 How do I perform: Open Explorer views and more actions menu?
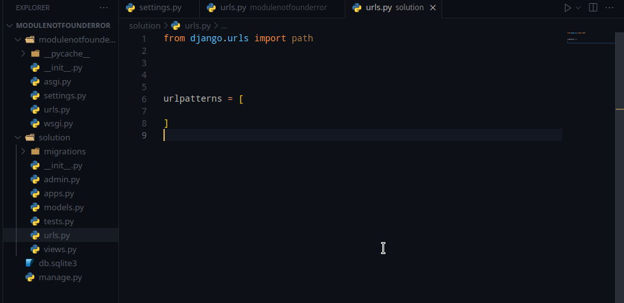tap(104, 8)
